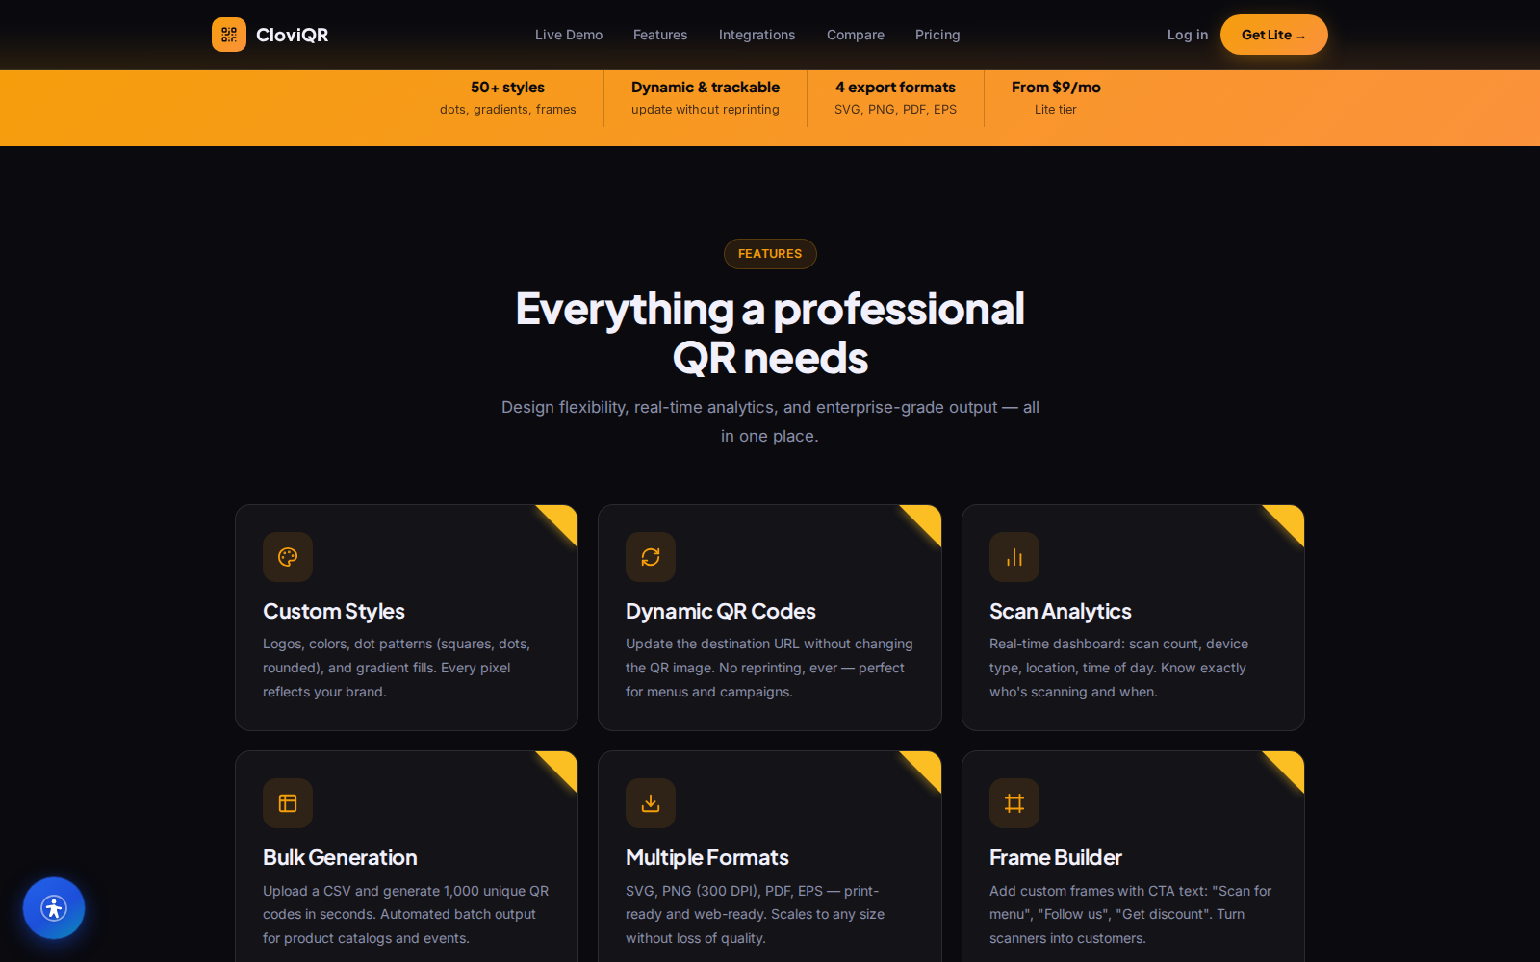1540x962 pixels.
Task: Click 'SVG, PNG, PDF, EPS' subtext
Action: click(895, 110)
